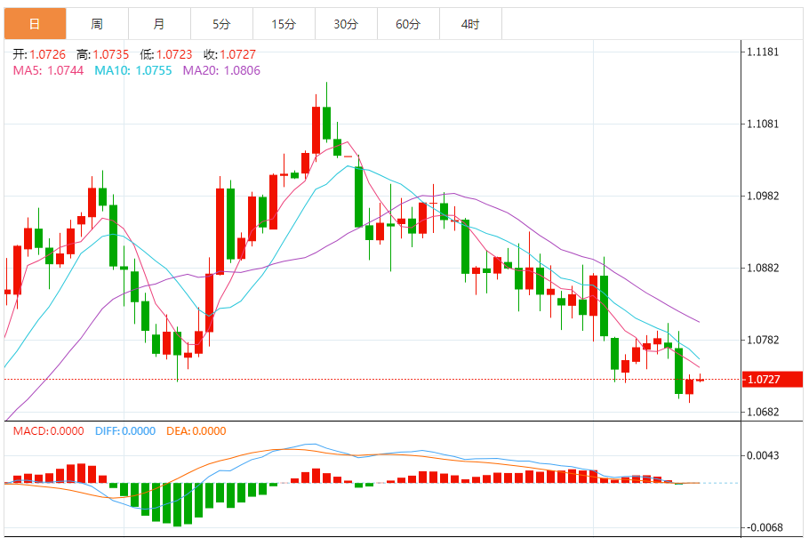Image resolution: width=809 pixels, height=538 pixels.
Task: Switch to the 周 weekly tab
Action: (97, 24)
